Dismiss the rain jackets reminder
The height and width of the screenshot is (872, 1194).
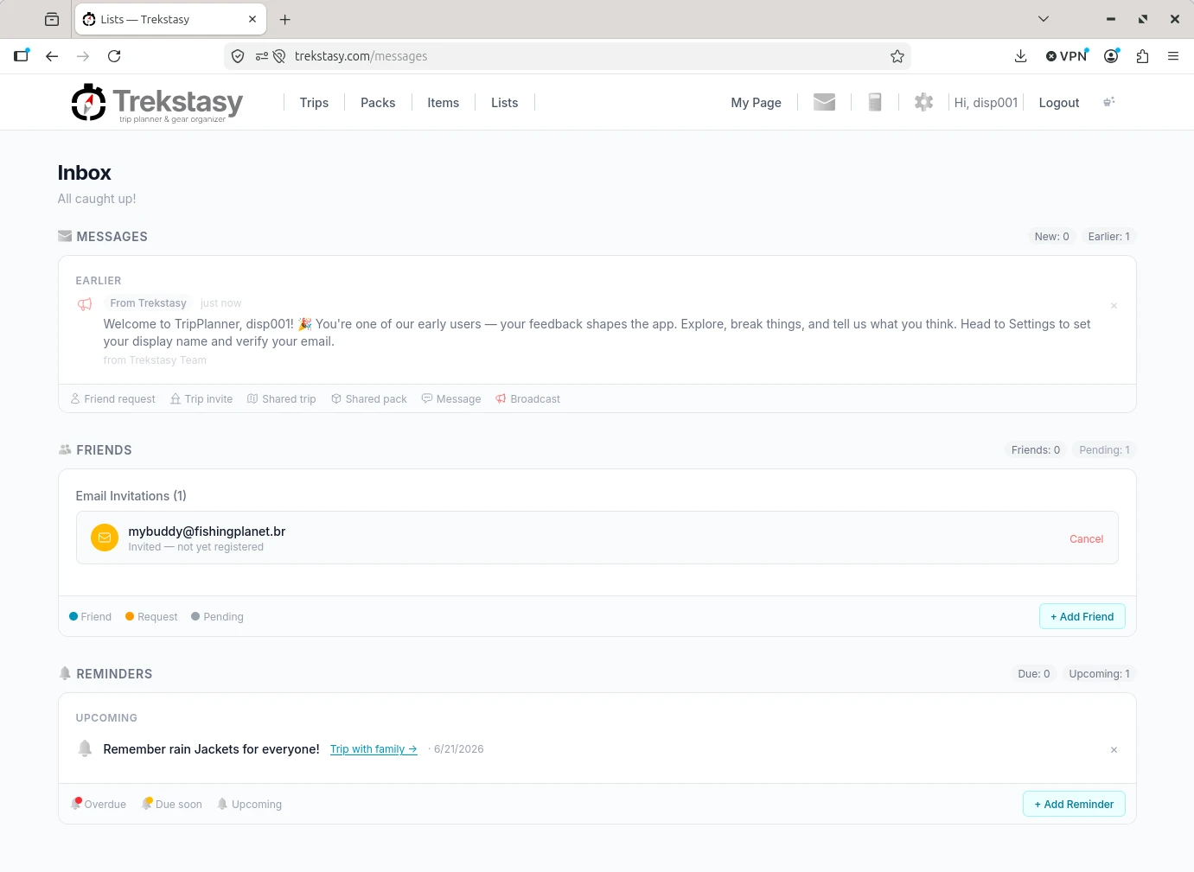pos(1114,750)
